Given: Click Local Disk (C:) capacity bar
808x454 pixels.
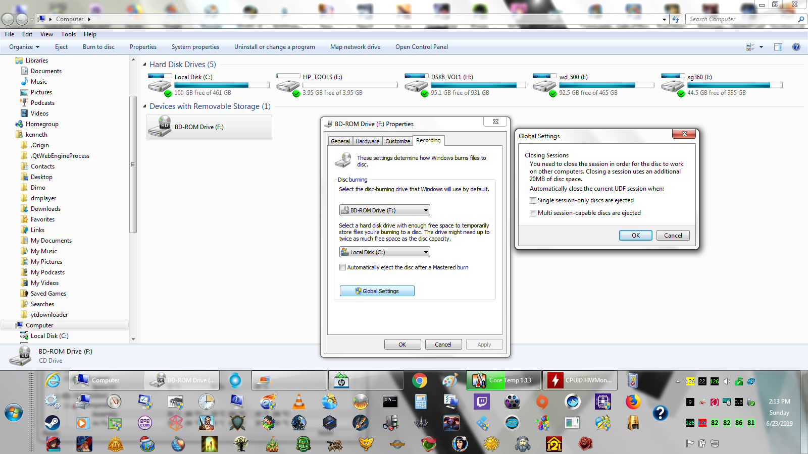Looking at the screenshot, I should click(x=222, y=85).
